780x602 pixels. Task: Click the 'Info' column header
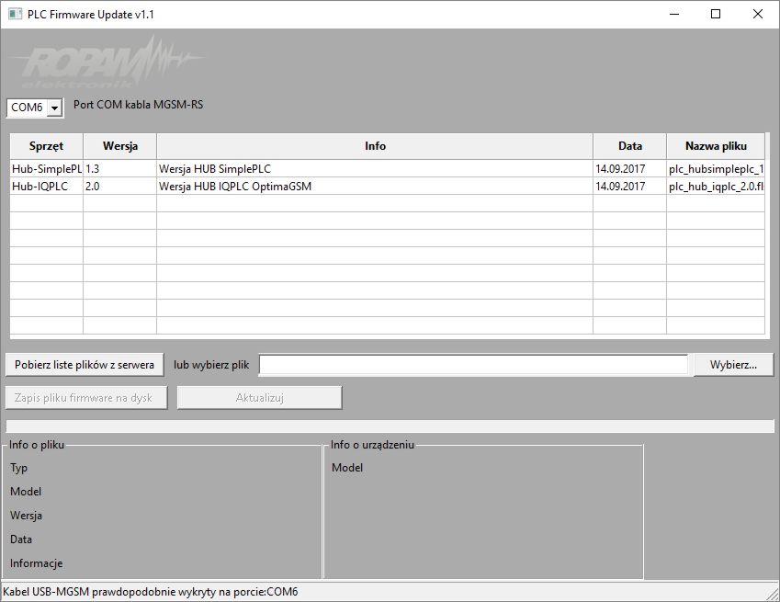click(375, 146)
